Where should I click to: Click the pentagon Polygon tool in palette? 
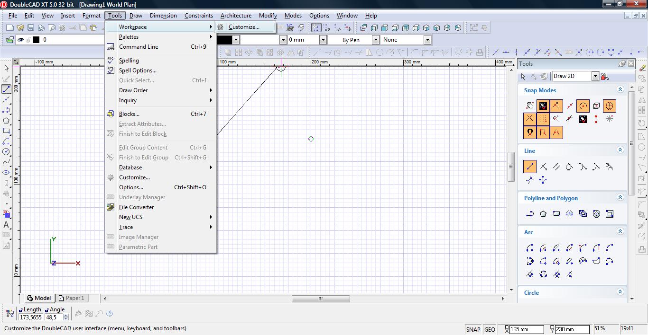tap(543, 214)
